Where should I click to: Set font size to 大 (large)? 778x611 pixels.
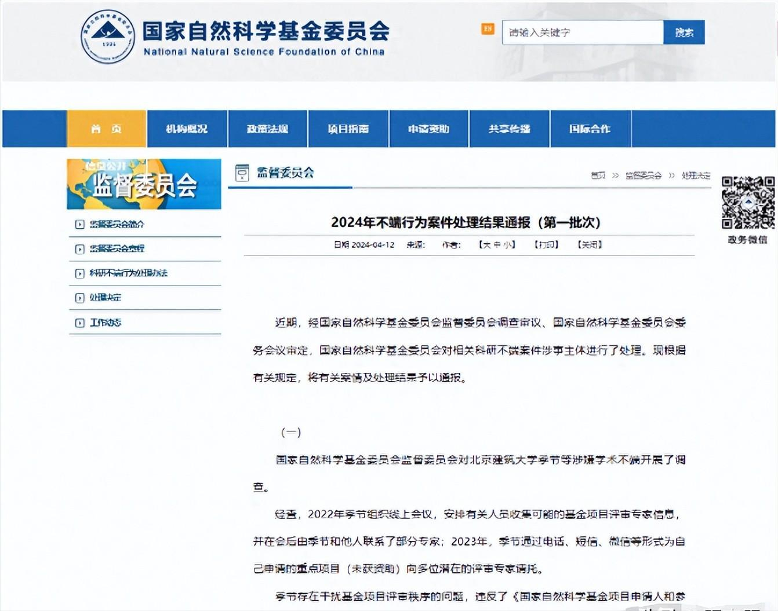[x=486, y=245]
